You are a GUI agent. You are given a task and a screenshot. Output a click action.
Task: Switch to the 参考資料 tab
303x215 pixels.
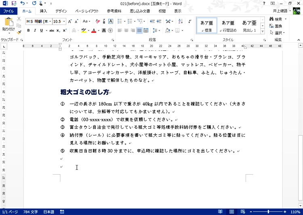pos(114,11)
